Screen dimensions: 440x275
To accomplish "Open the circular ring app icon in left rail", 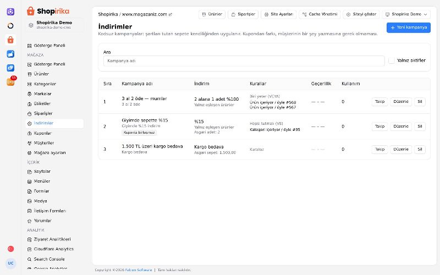I will (x=10, y=26).
